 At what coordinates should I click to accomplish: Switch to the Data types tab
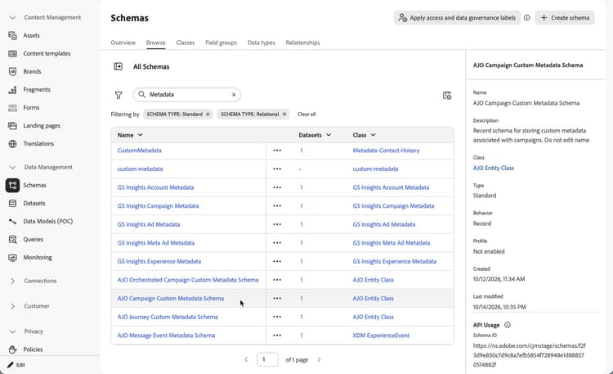(x=262, y=43)
